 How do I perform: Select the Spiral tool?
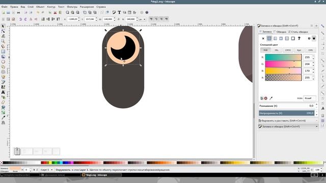[3, 72]
